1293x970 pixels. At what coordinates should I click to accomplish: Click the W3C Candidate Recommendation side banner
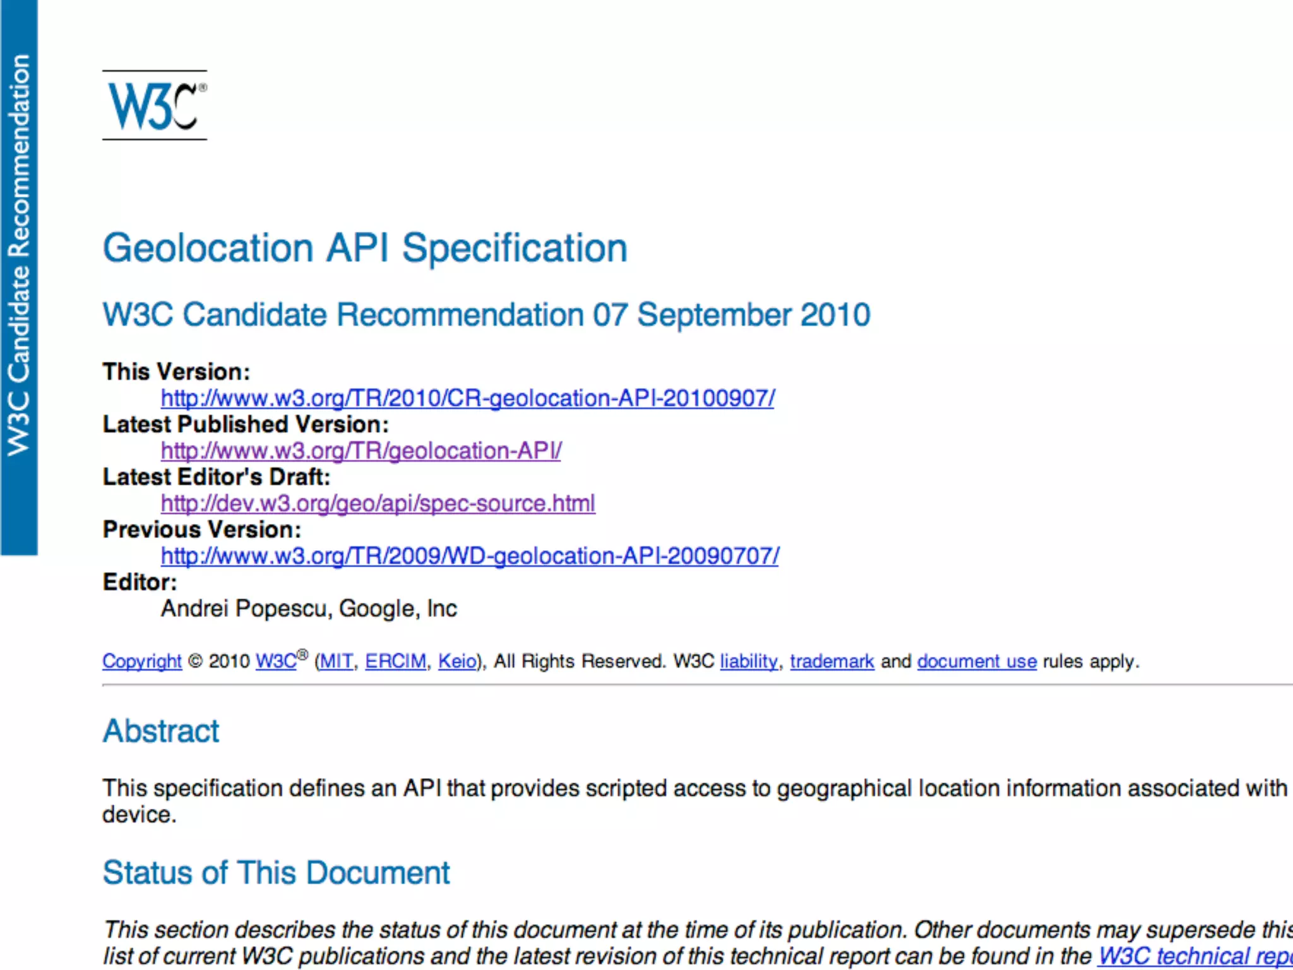(19, 253)
